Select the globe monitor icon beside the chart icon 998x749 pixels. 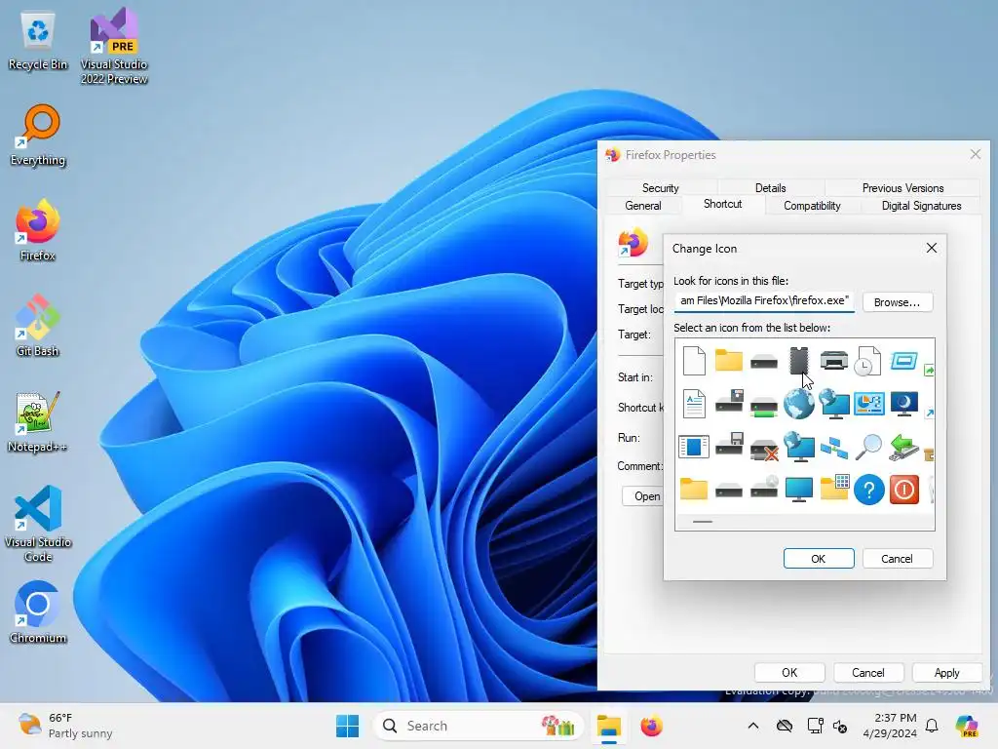click(834, 404)
